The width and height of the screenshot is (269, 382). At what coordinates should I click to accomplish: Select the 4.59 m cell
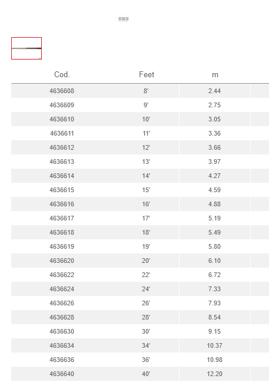(x=214, y=190)
